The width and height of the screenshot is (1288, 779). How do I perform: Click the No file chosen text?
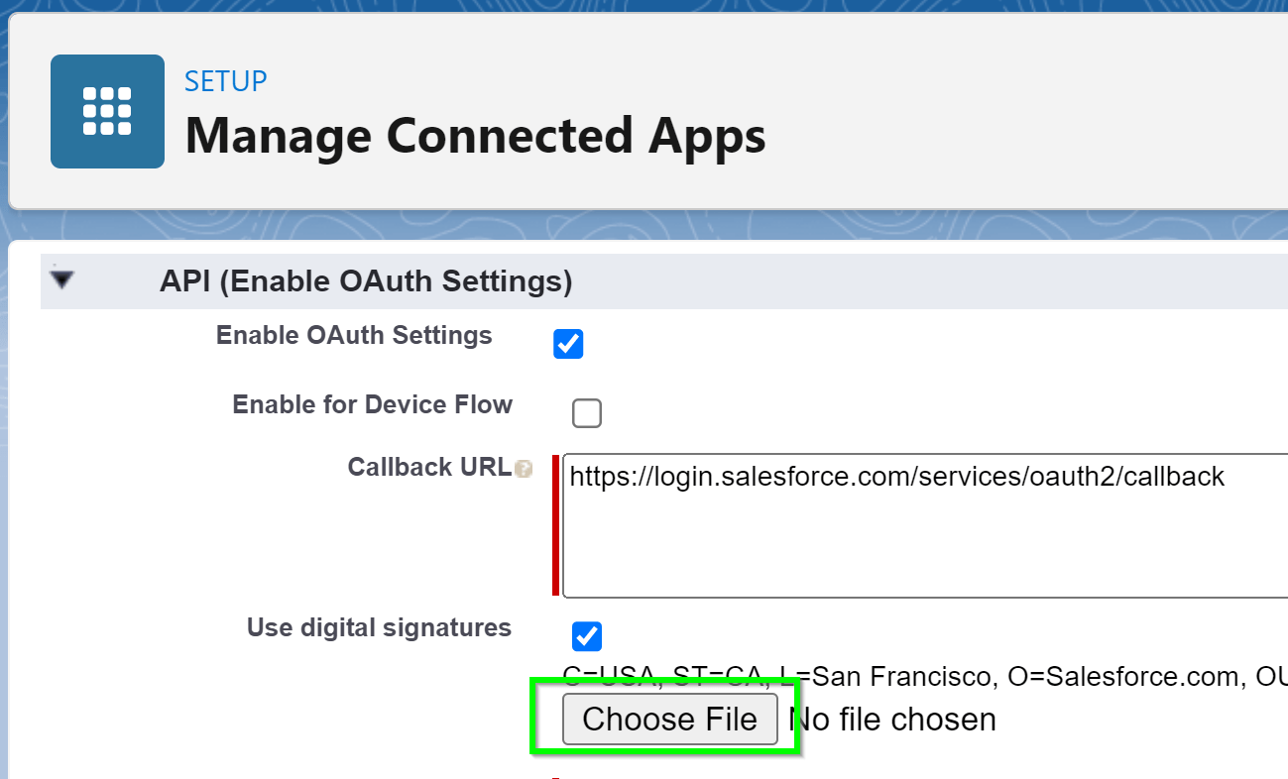pyautogui.click(x=890, y=720)
